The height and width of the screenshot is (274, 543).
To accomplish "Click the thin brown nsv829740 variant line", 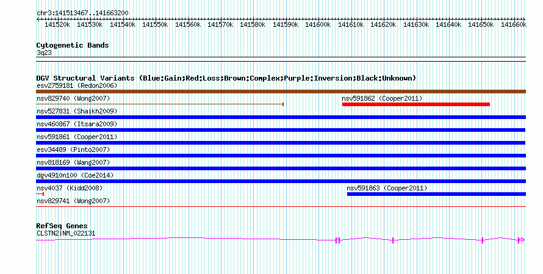I will click(x=160, y=104).
